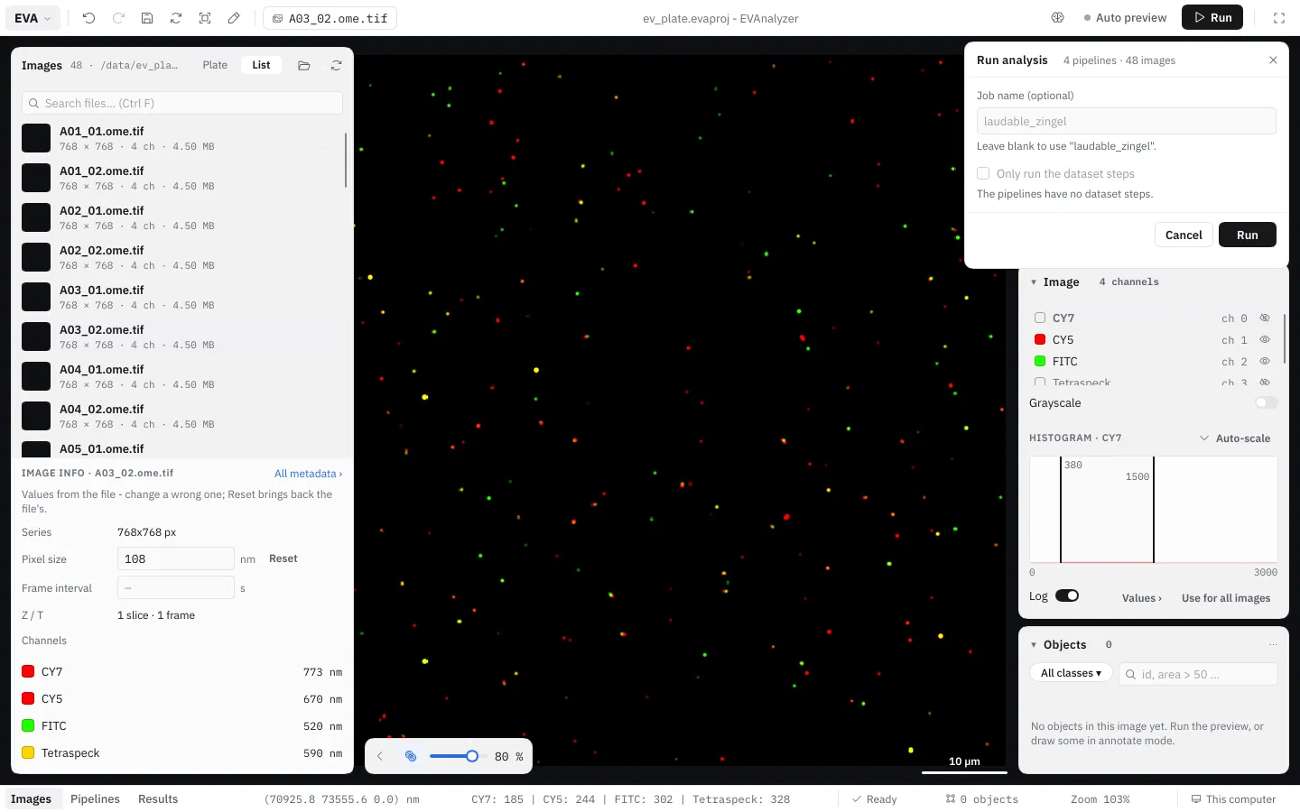
Task: Enable the CY7 channel checkbox
Action: pyautogui.click(x=1040, y=318)
